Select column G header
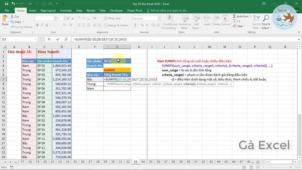Viewport: 302px width, 170px height. click(117, 47)
